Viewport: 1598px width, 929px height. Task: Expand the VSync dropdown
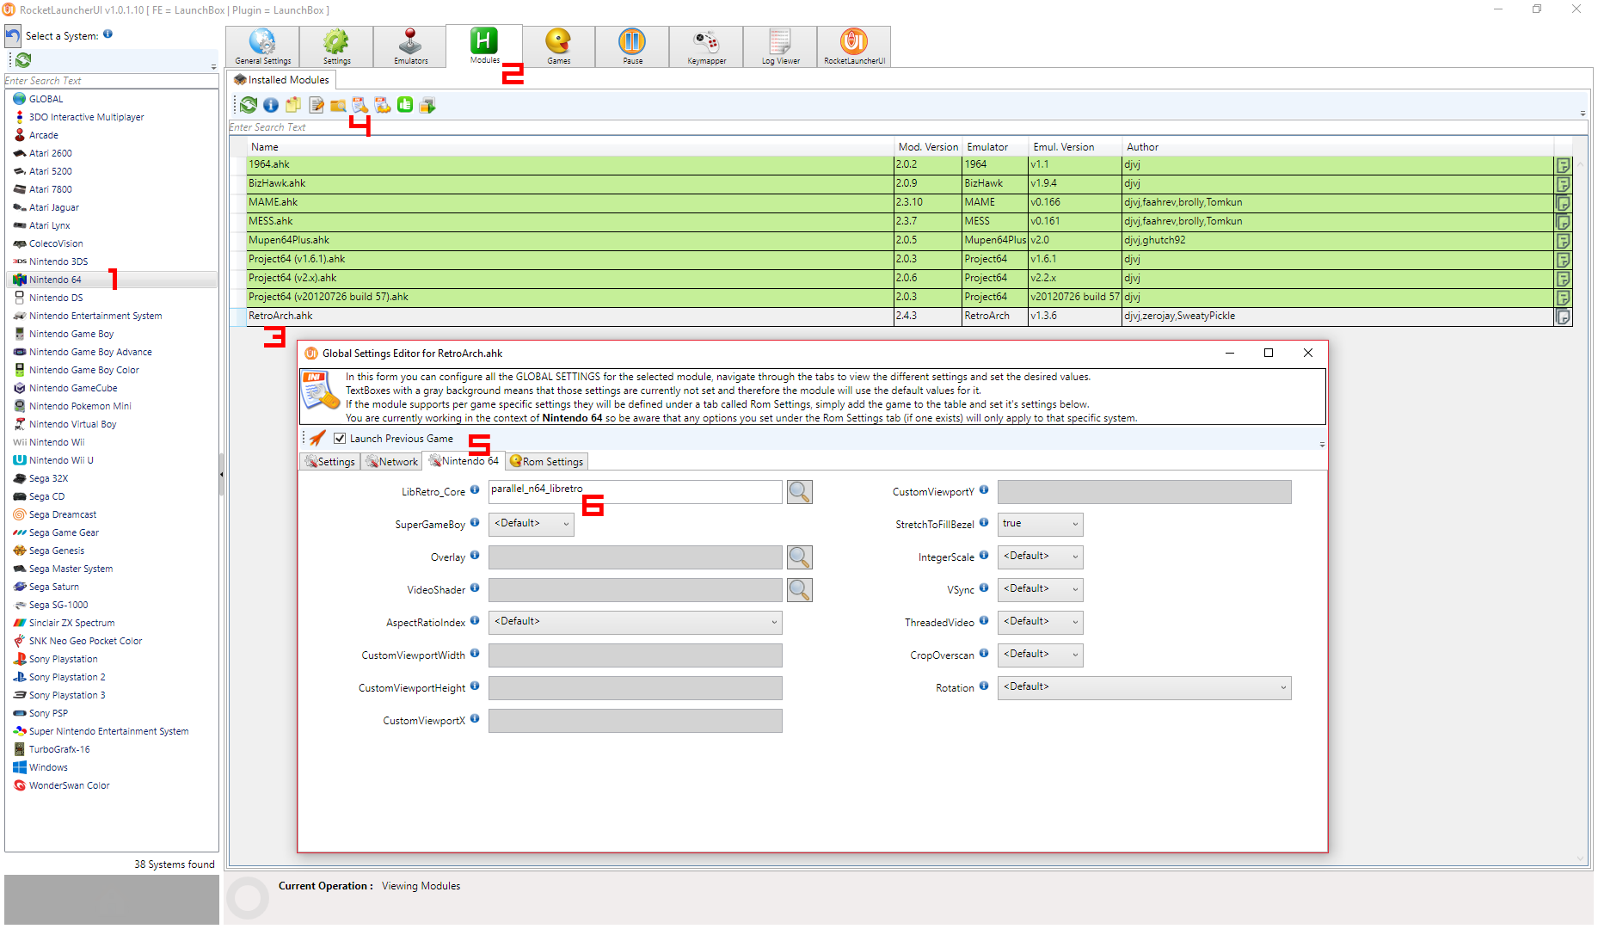tap(1040, 589)
